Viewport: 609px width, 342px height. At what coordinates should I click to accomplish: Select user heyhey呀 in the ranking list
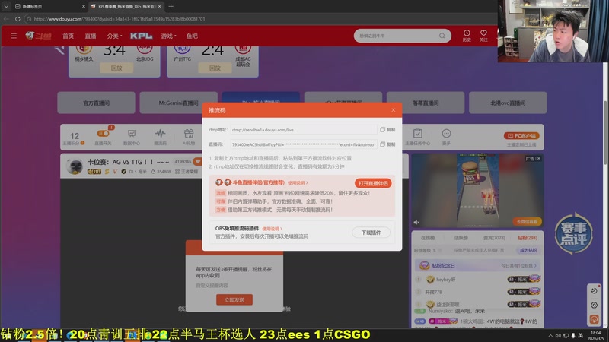[445, 280]
